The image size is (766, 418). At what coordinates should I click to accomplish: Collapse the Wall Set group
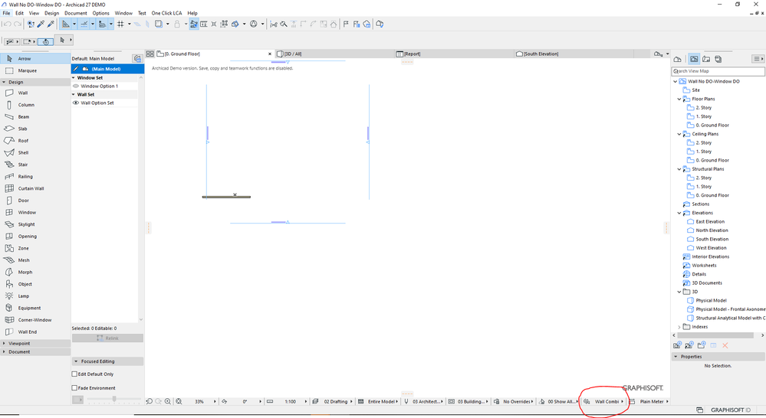(74, 95)
